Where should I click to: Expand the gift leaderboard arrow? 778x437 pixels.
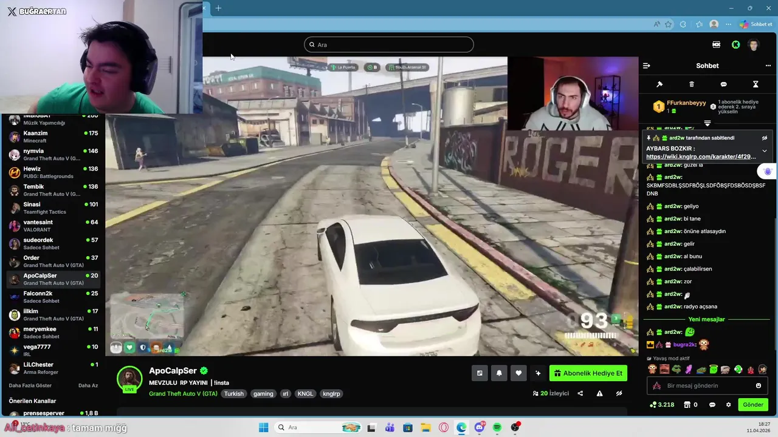pyautogui.click(x=707, y=123)
